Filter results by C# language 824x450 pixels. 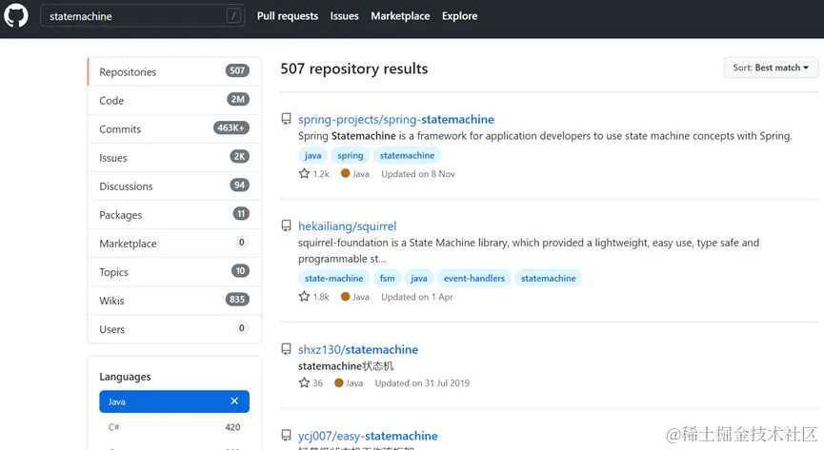click(x=113, y=427)
